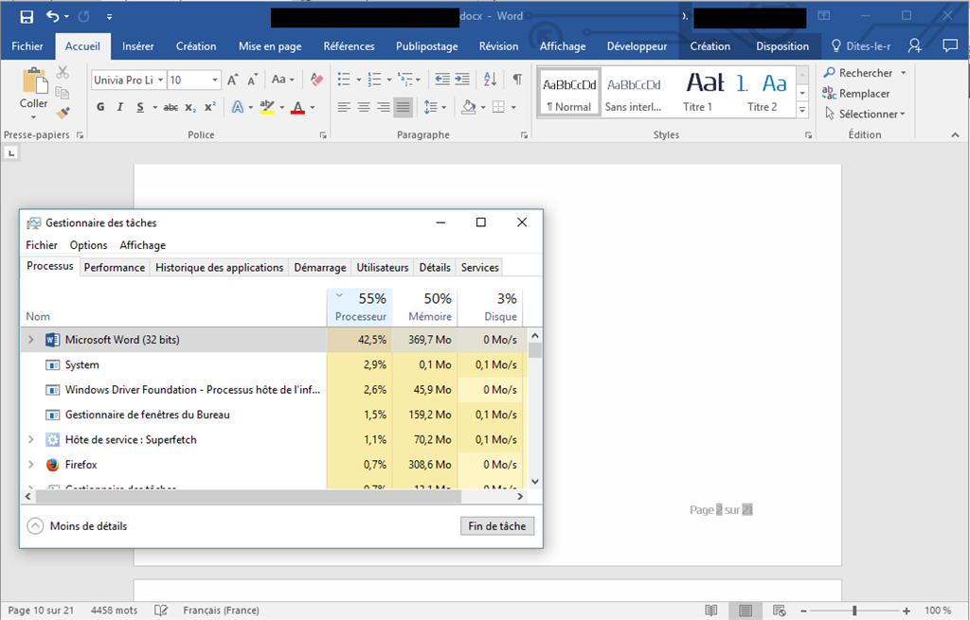Image resolution: width=970 pixels, height=620 pixels.
Task: Open the Révision ribbon tab
Action: pyautogui.click(x=498, y=46)
